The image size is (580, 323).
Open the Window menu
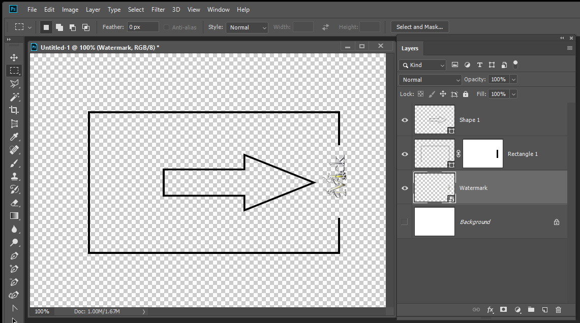(x=218, y=10)
